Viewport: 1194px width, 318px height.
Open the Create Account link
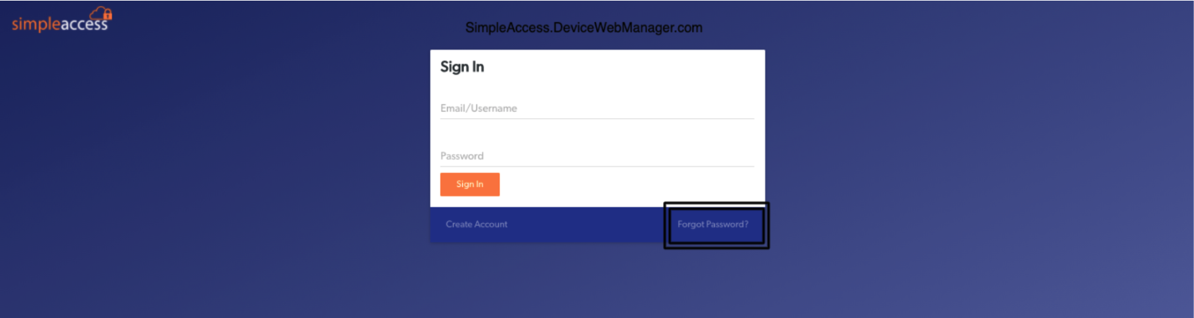click(x=476, y=224)
